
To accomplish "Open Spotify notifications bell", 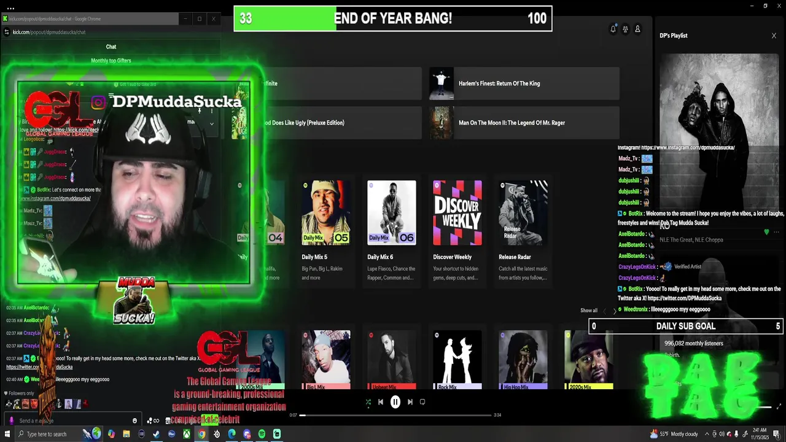I will tap(613, 29).
